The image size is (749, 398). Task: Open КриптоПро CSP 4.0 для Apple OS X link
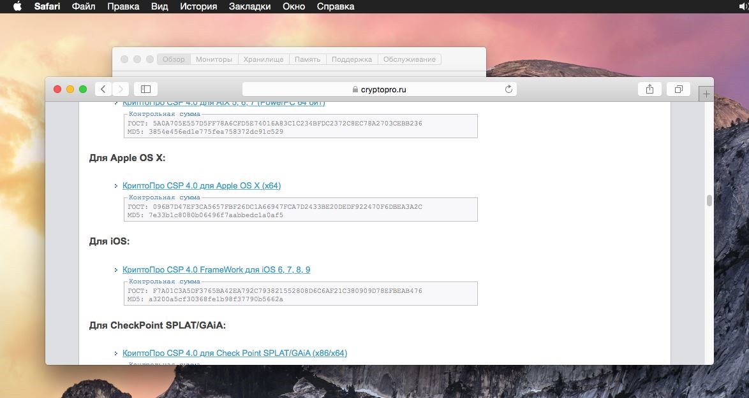[x=202, y=185]
